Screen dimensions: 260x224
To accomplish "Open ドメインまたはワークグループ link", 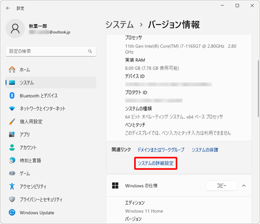I will pyautogui.click(x=161, y=150).
